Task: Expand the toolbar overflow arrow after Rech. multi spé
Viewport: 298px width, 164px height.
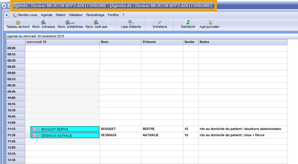Action: pyautogui.click(x=111, y=24)
